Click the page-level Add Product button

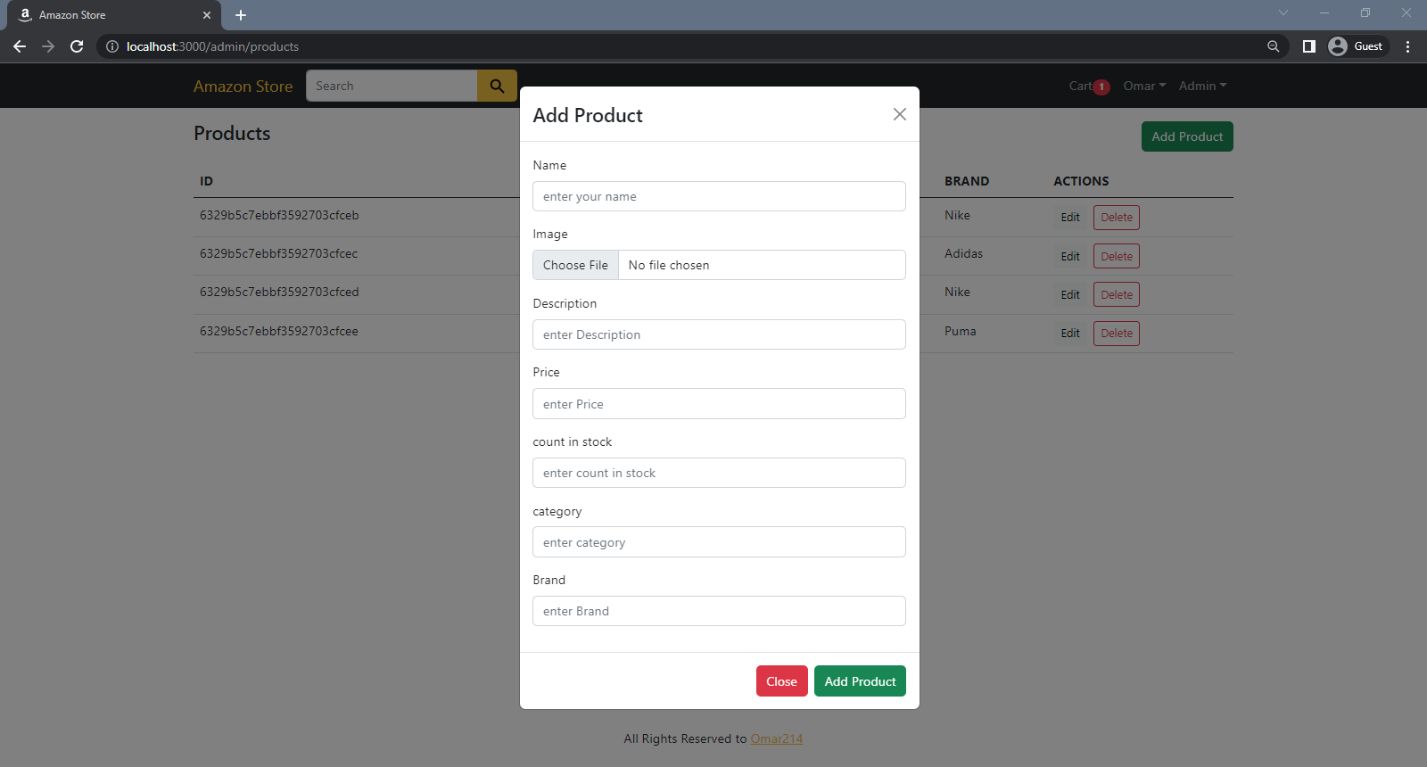(1187, 136)
